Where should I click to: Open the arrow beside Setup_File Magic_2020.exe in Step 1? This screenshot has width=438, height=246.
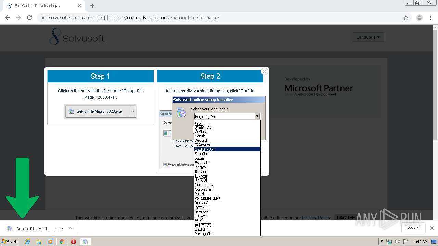[133, 111]
